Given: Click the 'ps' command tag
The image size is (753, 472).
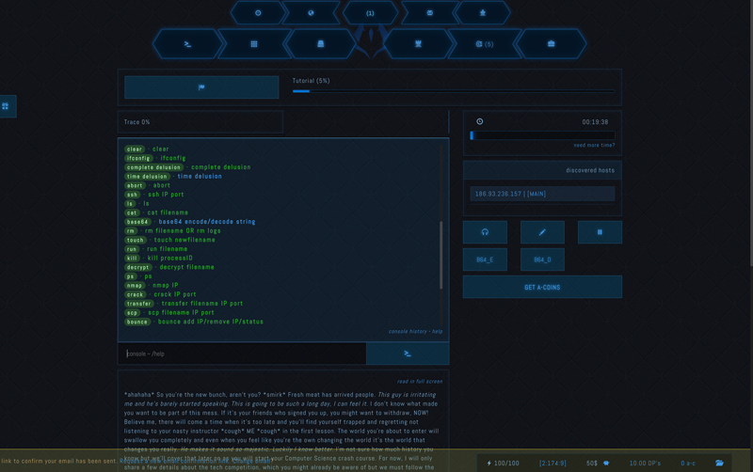Looking at the screenshot, I should (x=131, y=276).
